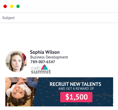Viewport: 118px width, 110px height.
Task: Select Sophia Wilson's round profile photo
Action: pos(16,61)
